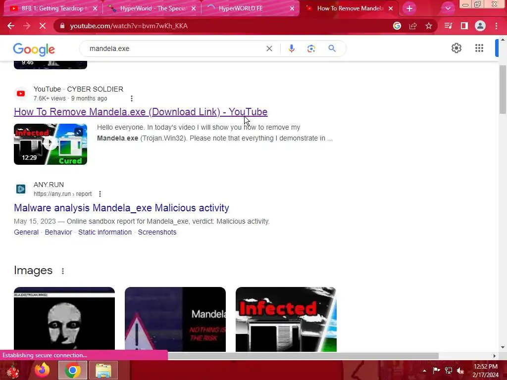Open the Behavior sitelink

click(x=58, y=232)
